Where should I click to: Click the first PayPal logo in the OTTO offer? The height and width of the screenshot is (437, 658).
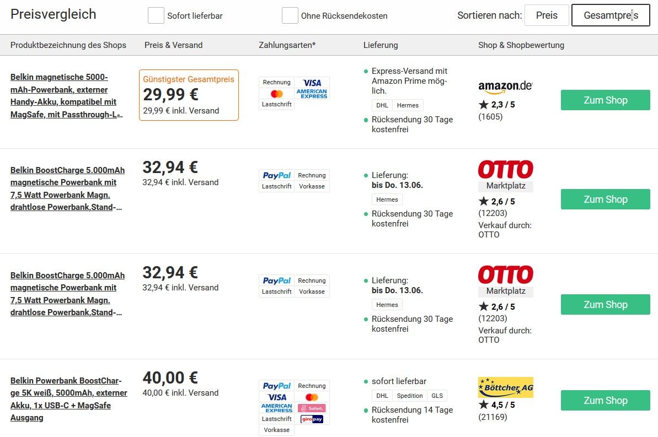[x=276, y=175]
